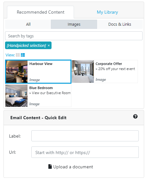Screen dimensions: 147x181
Task: Show All content filter
Action: (28, 24)
